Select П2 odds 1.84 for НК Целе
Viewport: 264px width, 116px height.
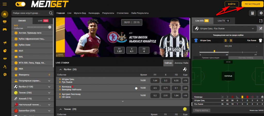[176, 95]
